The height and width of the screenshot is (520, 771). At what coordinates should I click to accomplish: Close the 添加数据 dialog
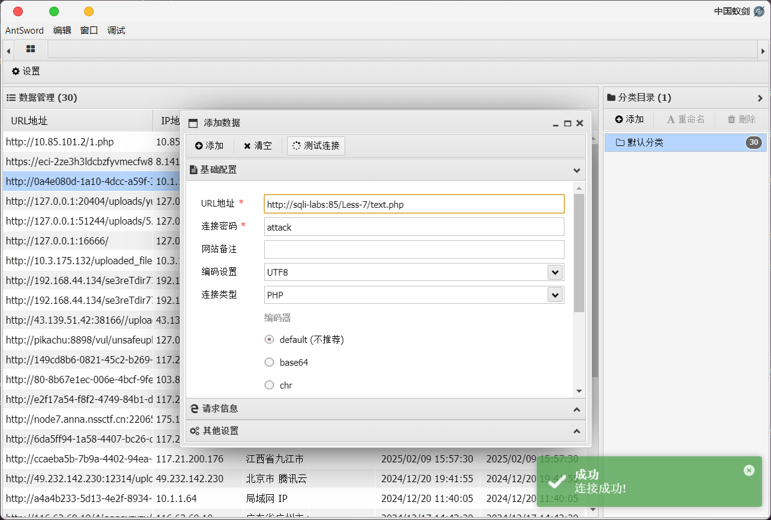point(579,123)
